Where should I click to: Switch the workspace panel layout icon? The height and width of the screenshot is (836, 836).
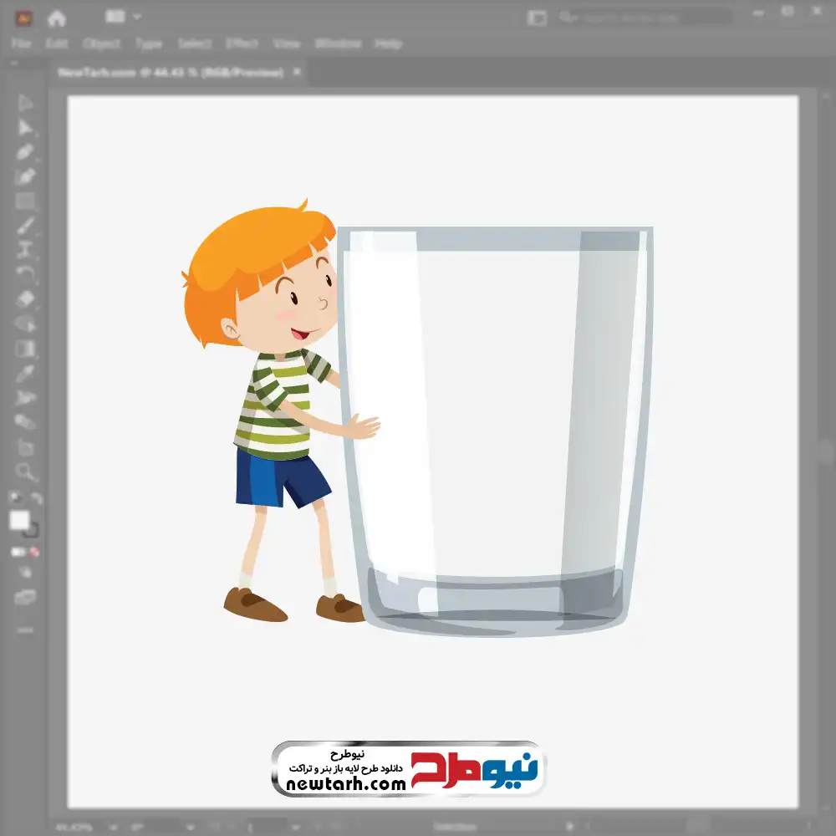[537, 18]
